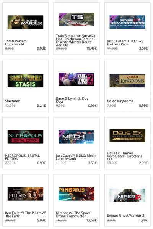The height and width of the screenshot is (229, 153).
Task: Select the Necropolis Brutal Edition thumbnail
Action: pos(25,137)
